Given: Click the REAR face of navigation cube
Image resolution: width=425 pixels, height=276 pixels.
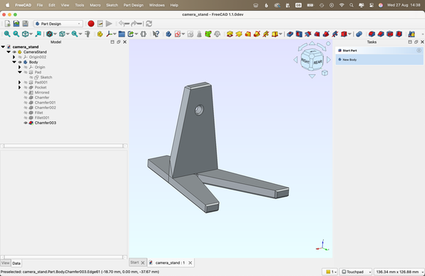Looking at the screenshot, I should pyautogui.click(x=317, y=62).
